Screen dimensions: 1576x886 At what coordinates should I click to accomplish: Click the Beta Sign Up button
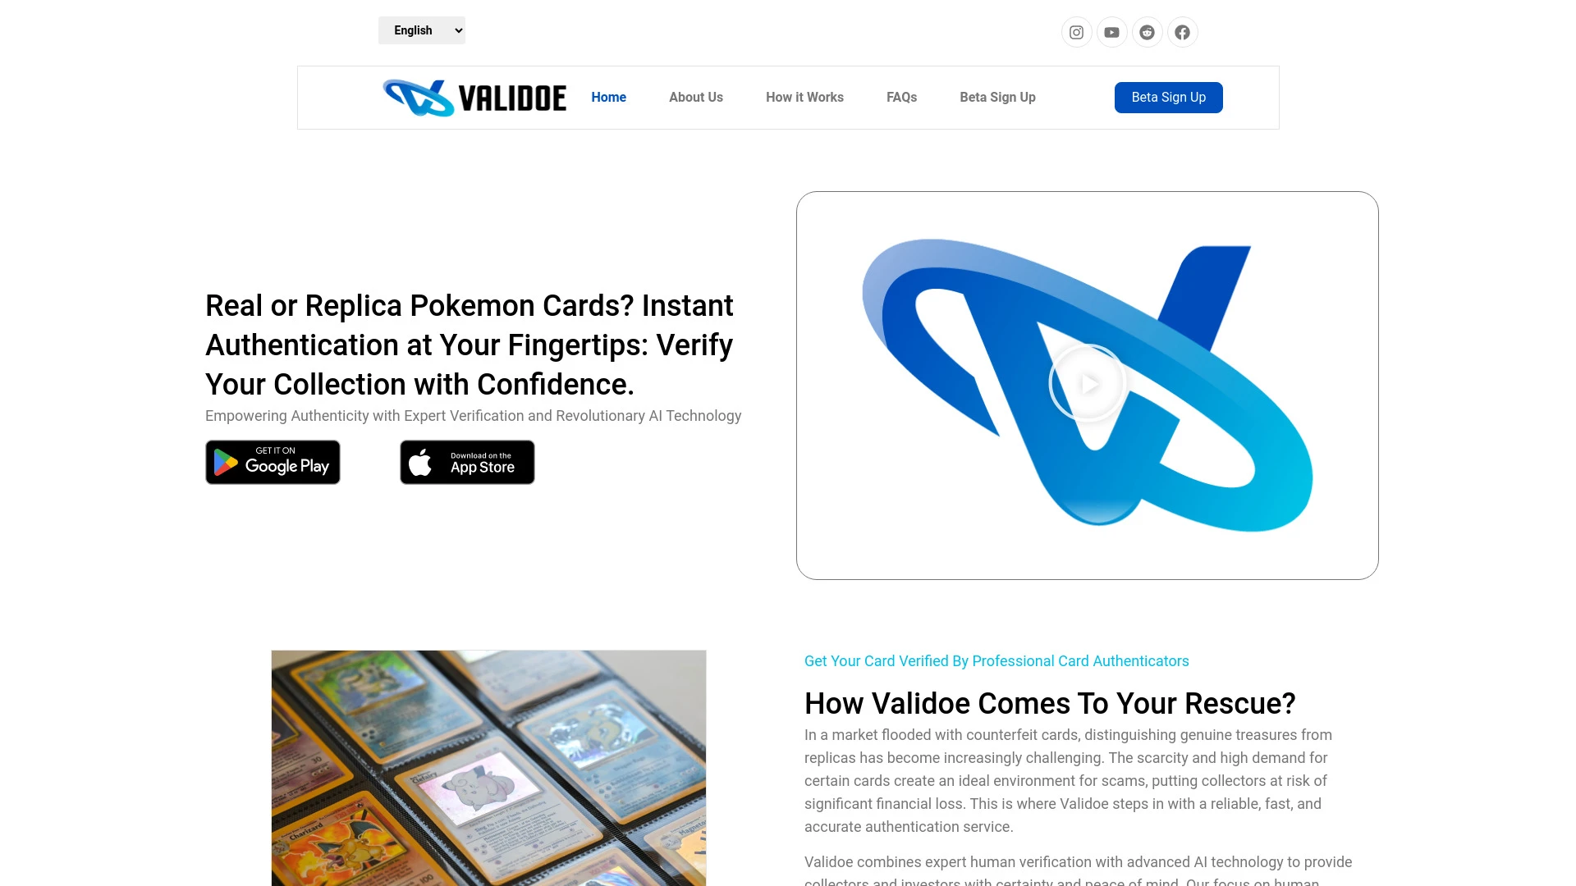coord(1169,98)
